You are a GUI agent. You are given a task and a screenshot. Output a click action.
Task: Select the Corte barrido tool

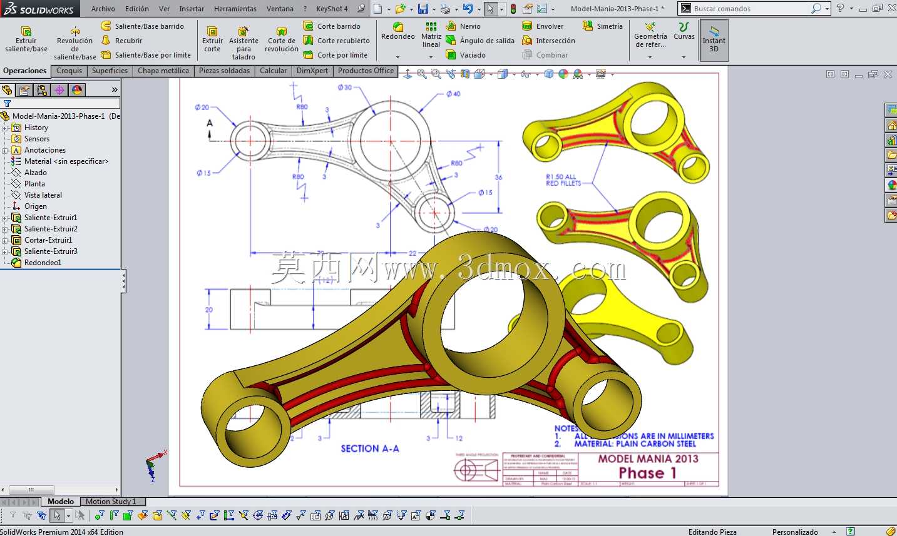(x=332, y=26)
